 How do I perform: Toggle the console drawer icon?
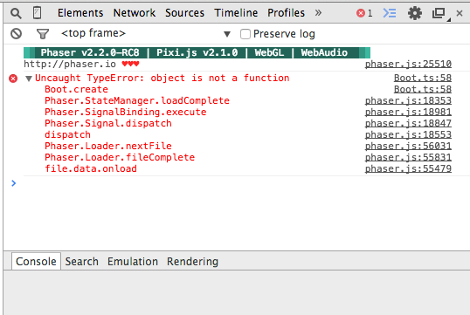tap(390, 13)
